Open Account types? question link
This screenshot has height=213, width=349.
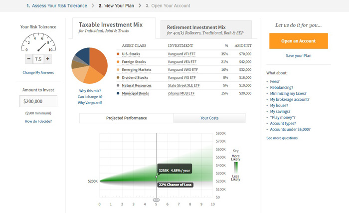coord(283,123)
